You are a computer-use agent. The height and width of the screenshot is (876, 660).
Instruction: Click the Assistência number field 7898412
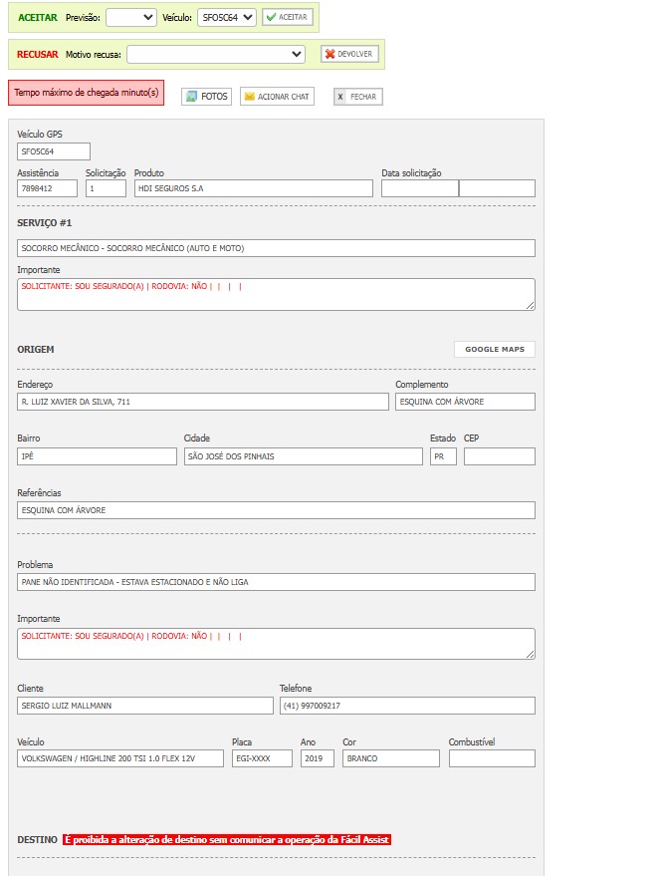click(x=48, y=188)
